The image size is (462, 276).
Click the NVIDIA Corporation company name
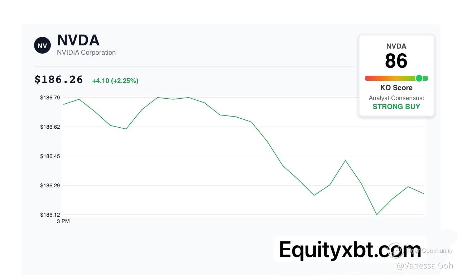[86, 53]
